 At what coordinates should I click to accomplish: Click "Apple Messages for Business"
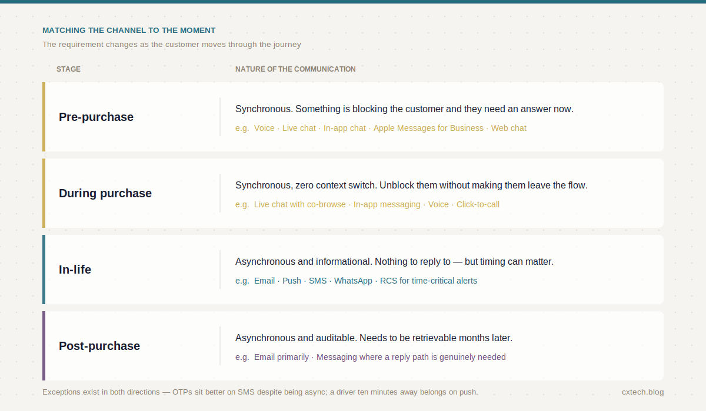pos(428,128)
